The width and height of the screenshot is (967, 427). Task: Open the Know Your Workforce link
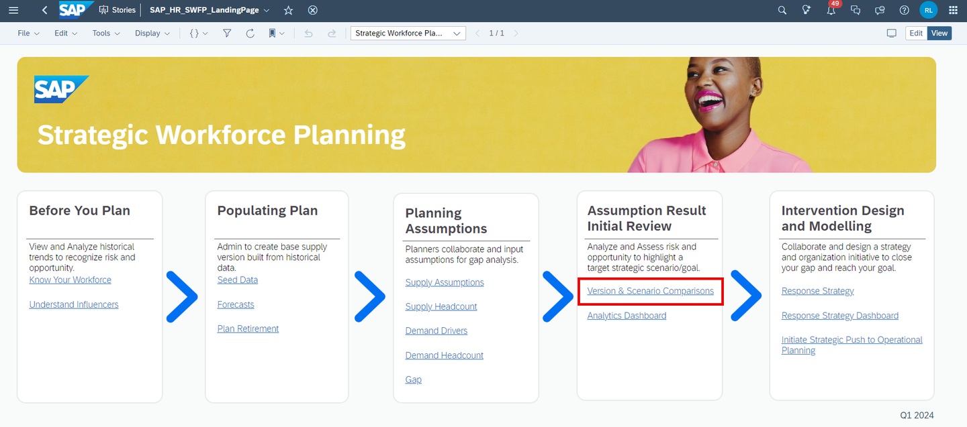point(71,280)
